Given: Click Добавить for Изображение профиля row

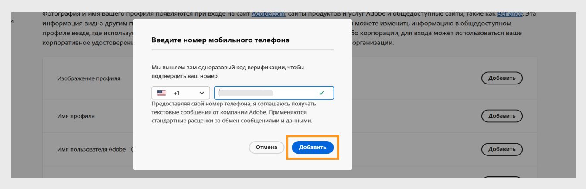Looking at the screenshot, I should (x=502, y=78).
